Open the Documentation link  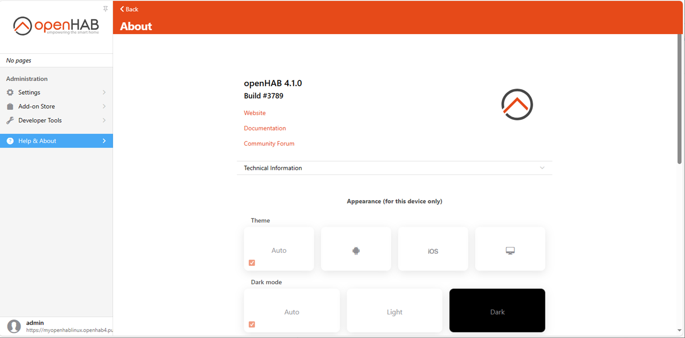[x=265, y=128]
